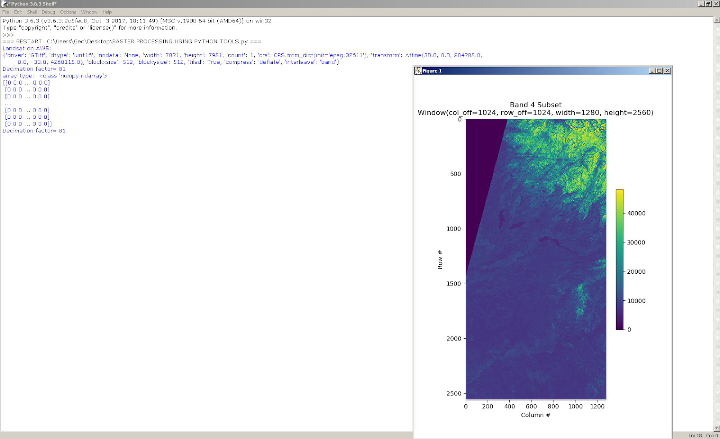Close the Python Shell window
Viewport: 720px width, 439px height.
click(x=716, y=4)
